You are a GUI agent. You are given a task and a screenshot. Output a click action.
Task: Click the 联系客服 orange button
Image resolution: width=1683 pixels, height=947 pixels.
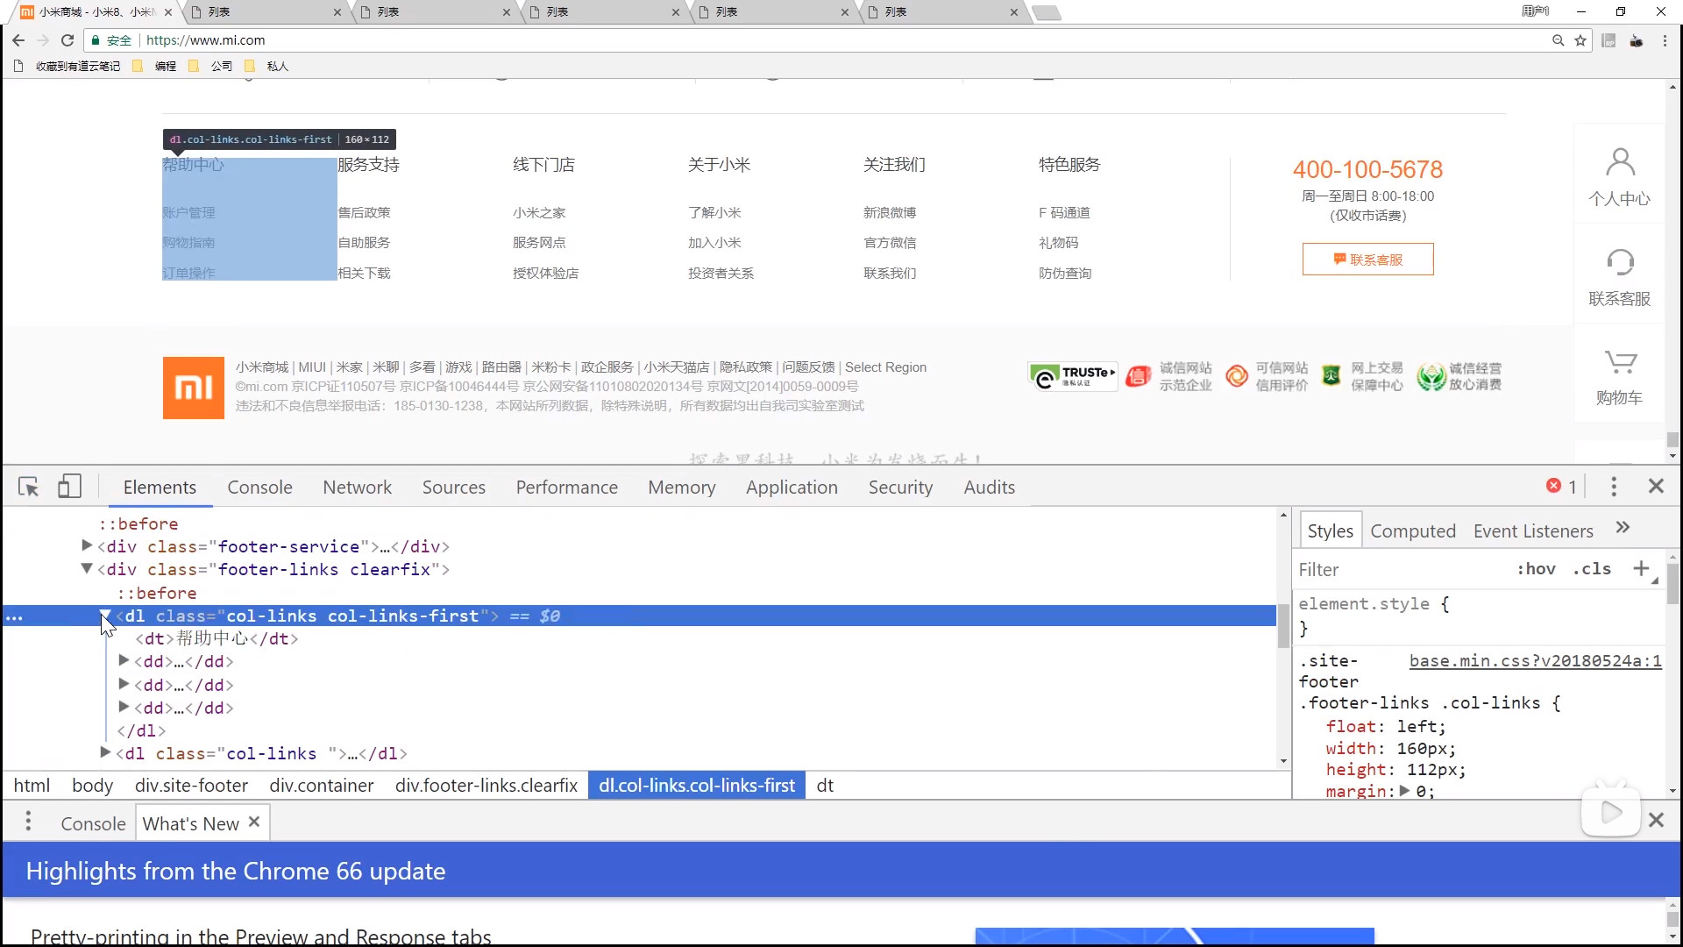point(1367,260)
